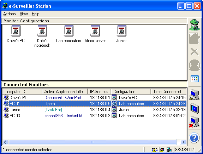
Task: Open the View menu
Action: 24,14
